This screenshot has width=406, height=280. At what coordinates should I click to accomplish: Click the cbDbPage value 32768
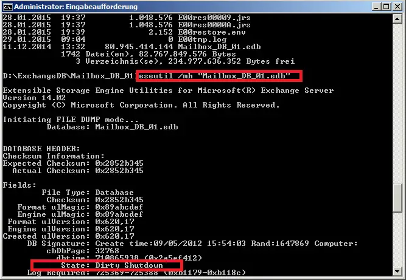pyautogui.click(x=107, y=251)
